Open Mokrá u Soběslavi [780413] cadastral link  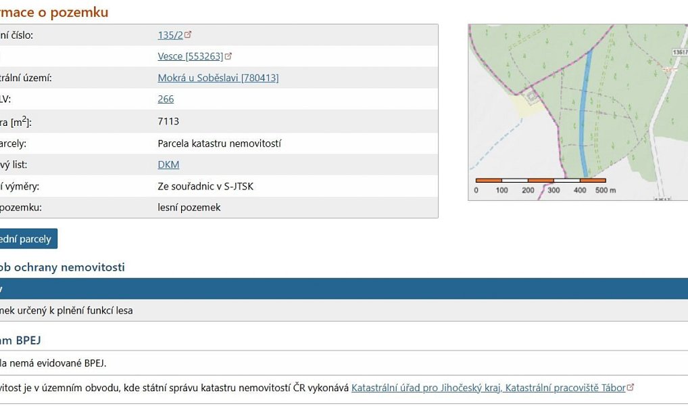(x=218, y=78)
